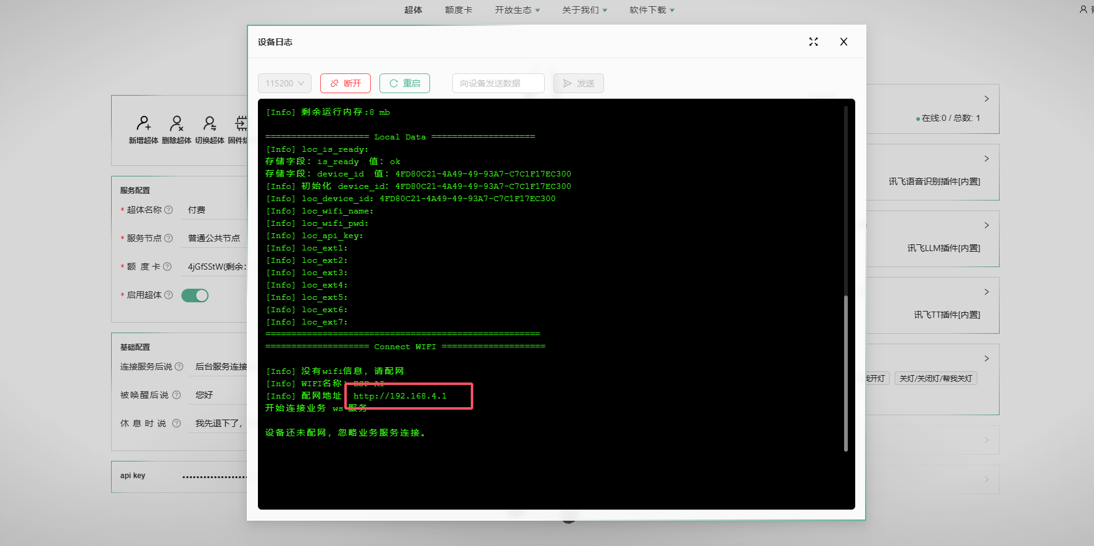The height and width of the screenshot is (546, 1094).
Task: Click the 切换超体 switch-user icon
Action: pos(210,124)
